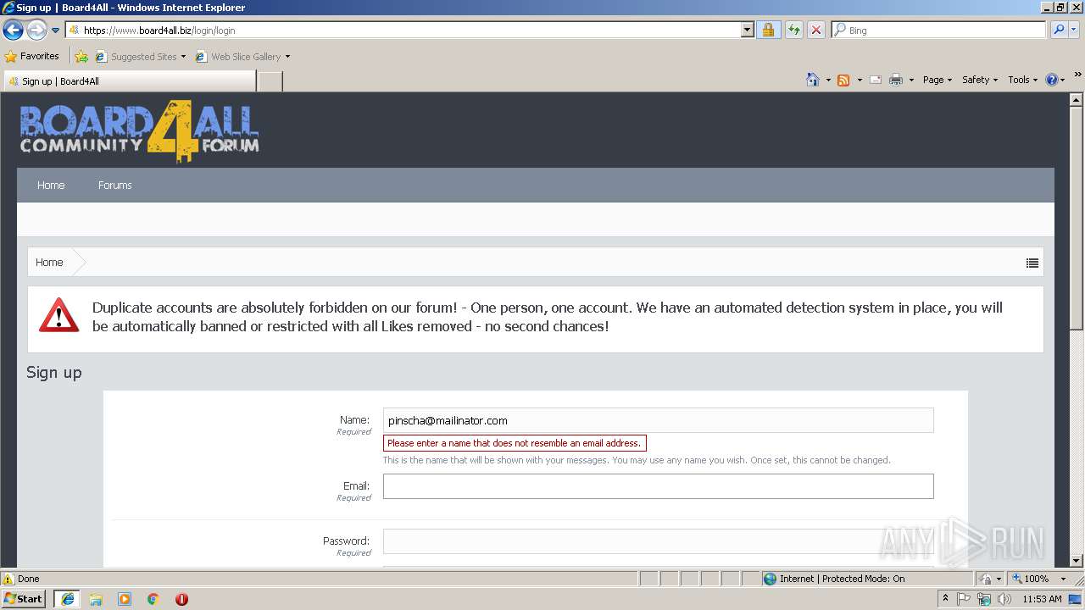The height and width of the screenshot is (610, 1085).
Task: Click the scrollbar down arrow
Action: coord(1077,561)
